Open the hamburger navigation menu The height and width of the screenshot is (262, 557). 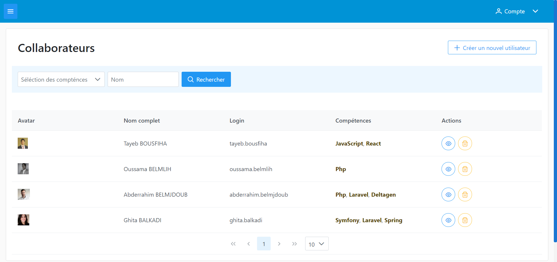10,11
